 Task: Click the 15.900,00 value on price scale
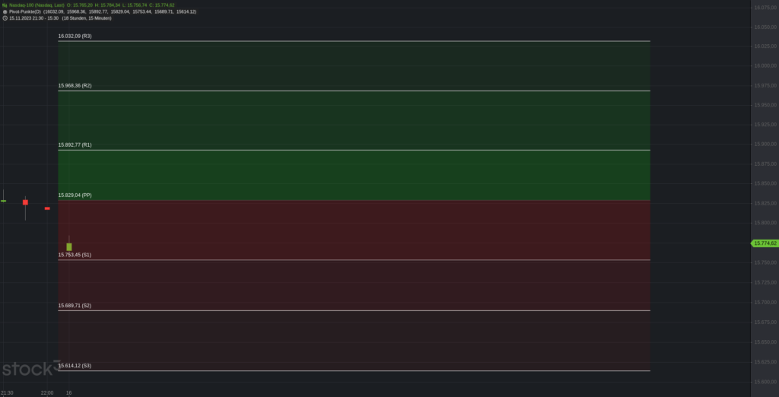[765, 144]
